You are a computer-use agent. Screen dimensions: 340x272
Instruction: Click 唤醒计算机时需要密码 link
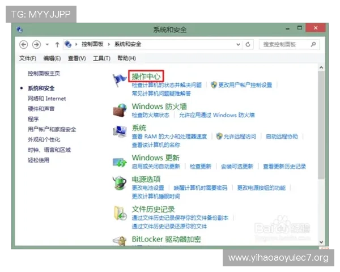coord(201,188)
